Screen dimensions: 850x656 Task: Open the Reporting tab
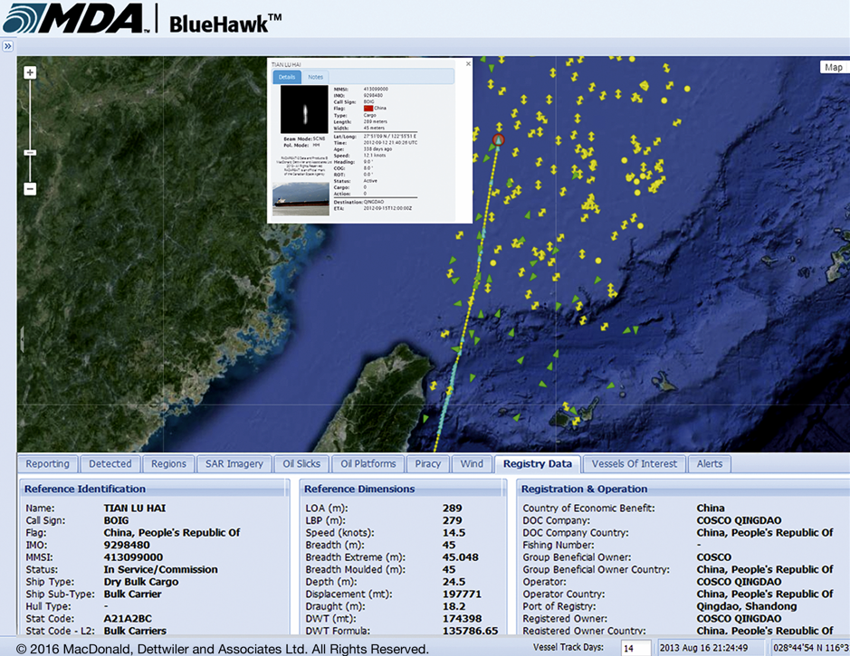pos(48,464)
